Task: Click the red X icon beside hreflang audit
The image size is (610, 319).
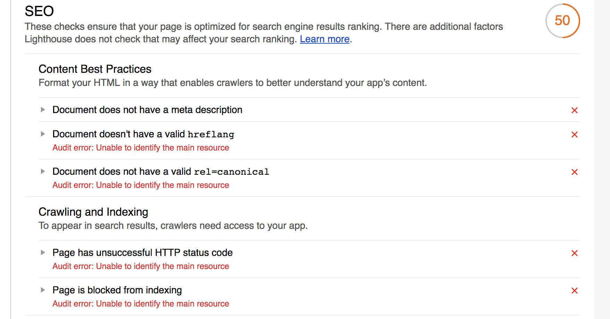Action: (x=575, y=135)
